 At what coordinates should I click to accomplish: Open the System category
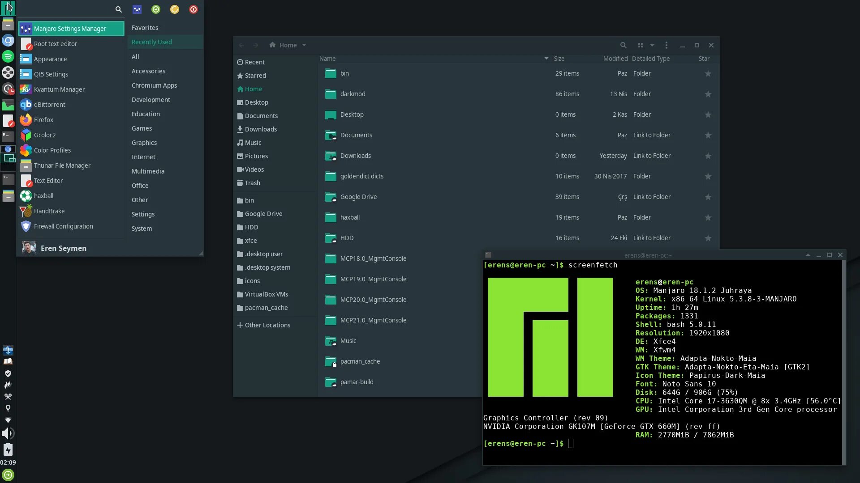click(165, 229)
